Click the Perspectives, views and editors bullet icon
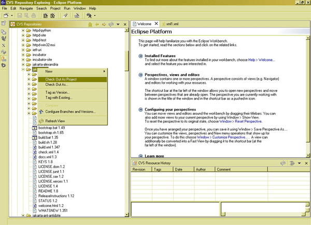Image resolution: width=311 pixels, height=225 pixels. (140, 75)
